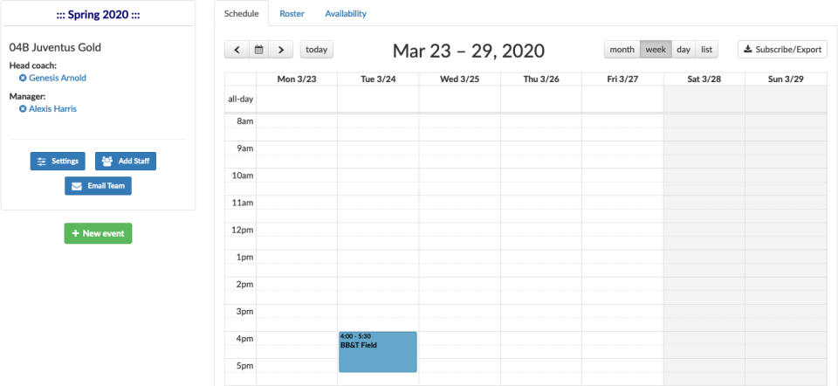Viewport: 838px width, 386px height.
Task: Switch to month view
Action: [x=622, y=50]
